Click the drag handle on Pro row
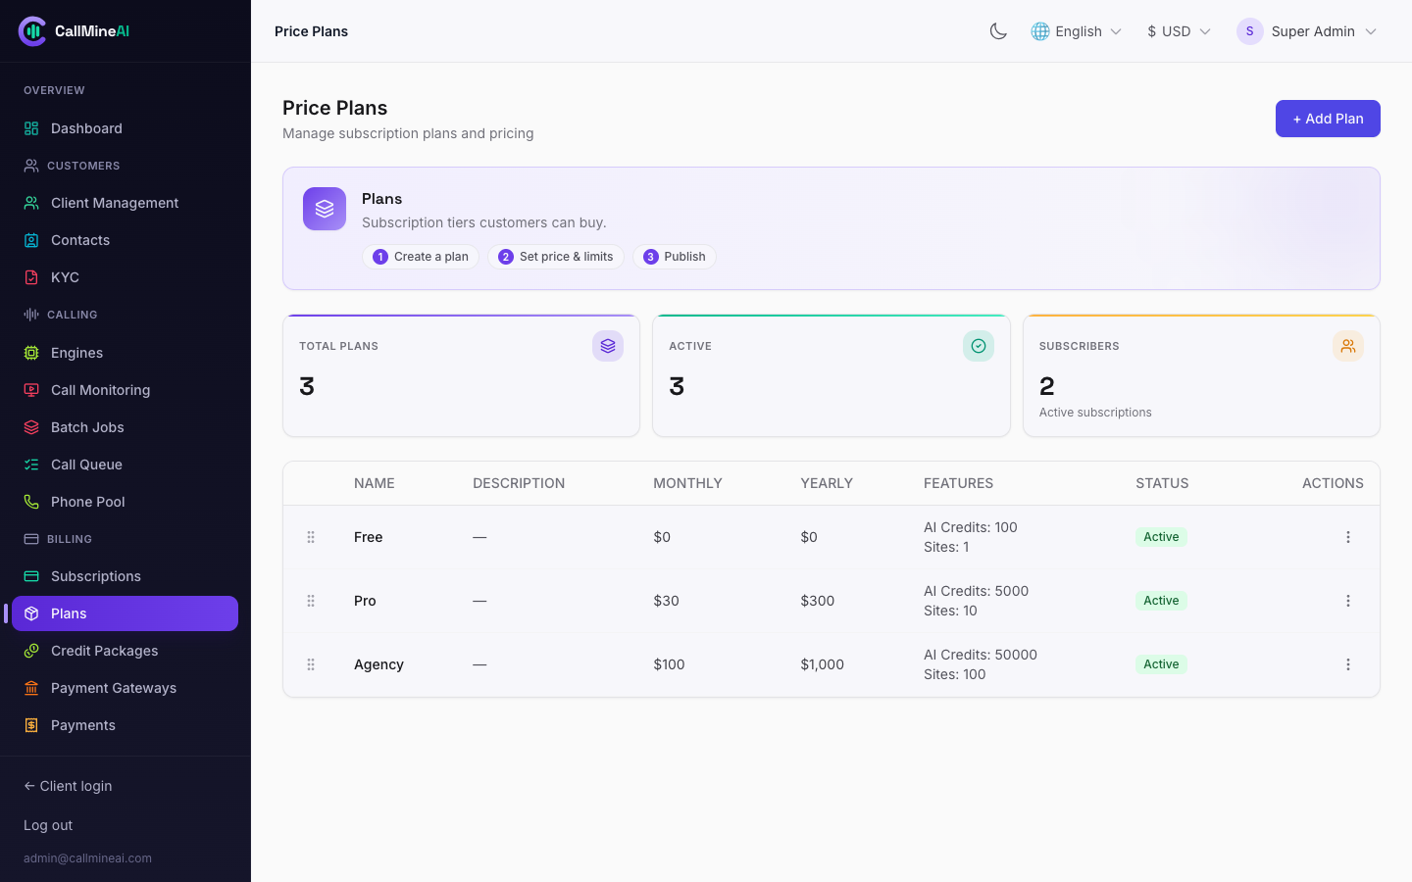Screen dimensions: 1412x882 [311, 601]
